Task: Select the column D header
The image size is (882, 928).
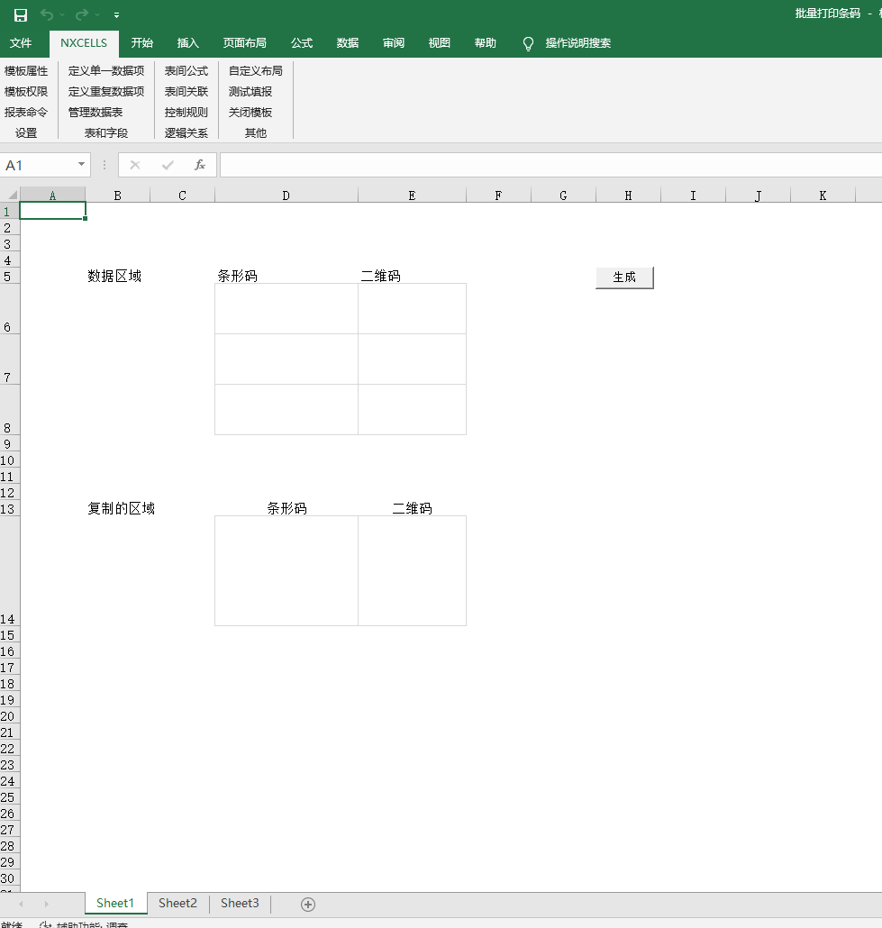Action: pyautogui.click(x=286, y=196)
